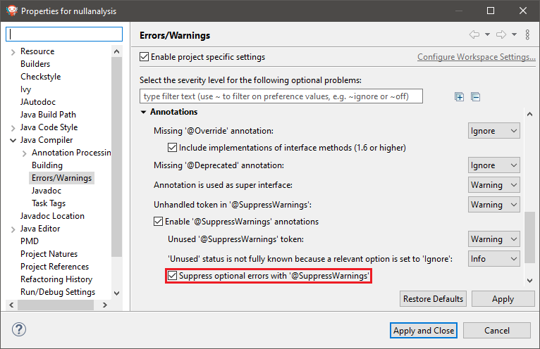The image size is (540, 349).
Task: Toggle Include implementations of interface methods checkbox
Action: click(x=172, y=148)
